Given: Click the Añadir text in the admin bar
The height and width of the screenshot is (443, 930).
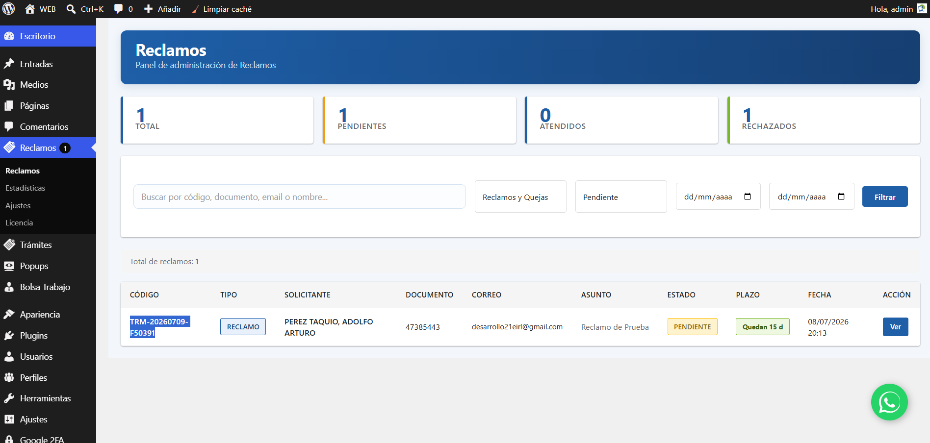Looking at the screenshot, I should 169,9.
